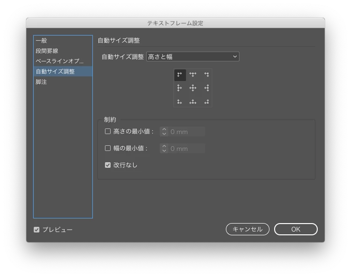This screenshot has height=277, width=351.
Task: Select bottom-center reference point for auto-size
Action: (193, 102)
